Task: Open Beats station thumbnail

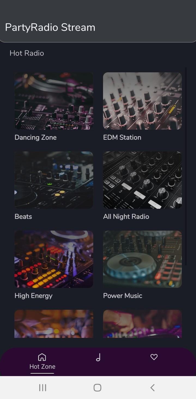Action: 54,180
